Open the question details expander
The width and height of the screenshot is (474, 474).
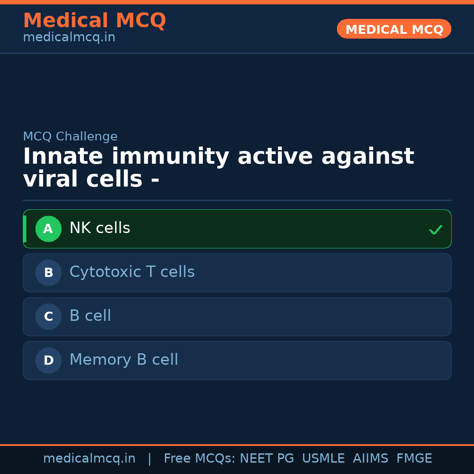(219, 167)
